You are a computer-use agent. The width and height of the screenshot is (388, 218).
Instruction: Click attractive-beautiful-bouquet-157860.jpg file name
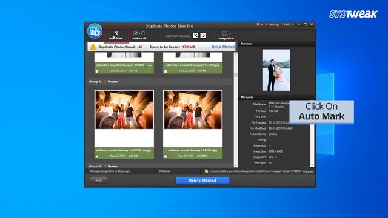193,65
